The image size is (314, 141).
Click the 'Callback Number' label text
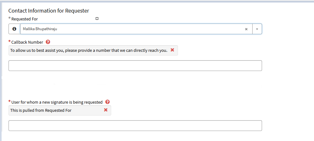click(x=27, y=42)
